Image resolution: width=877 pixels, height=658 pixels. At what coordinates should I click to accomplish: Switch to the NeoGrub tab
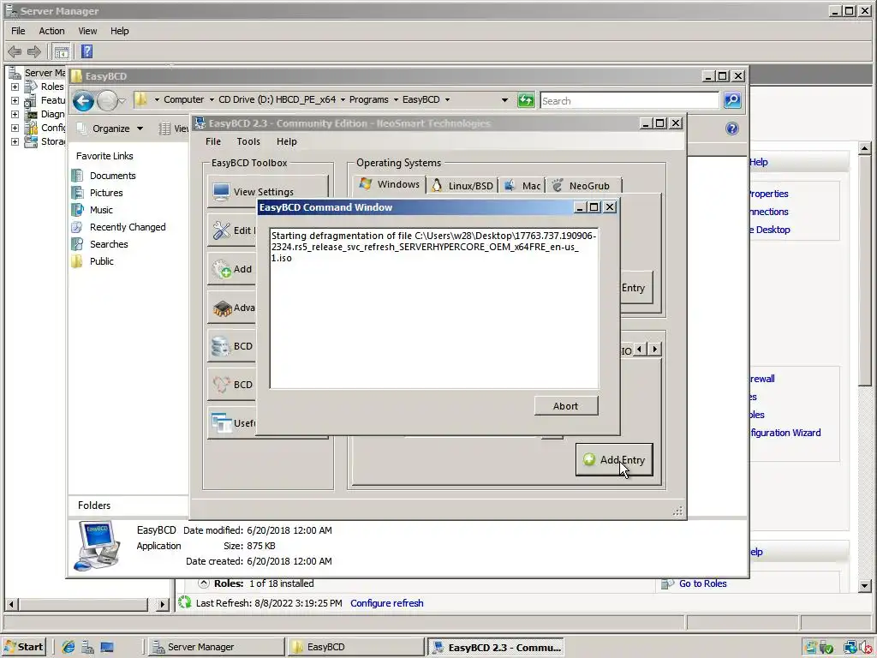pos(582,186)
